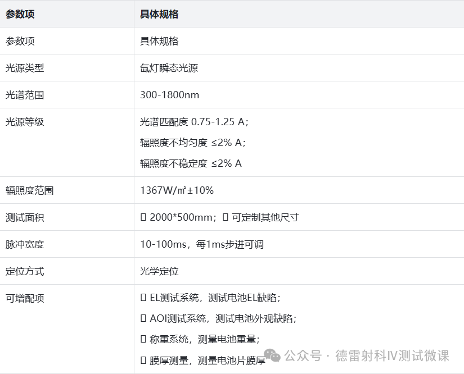Select the square marker before 2000*500mm

point(143,217)
